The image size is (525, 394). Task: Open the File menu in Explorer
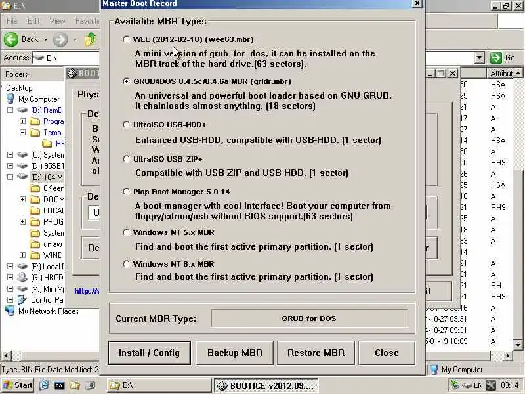coord(12,21)
